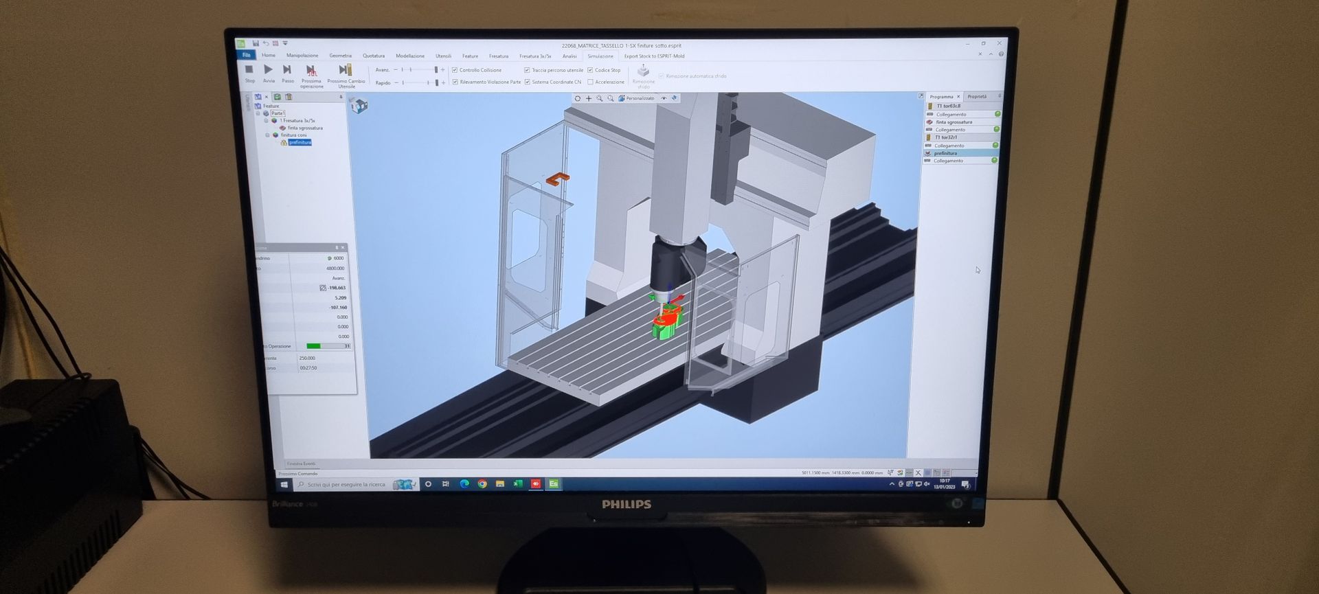Toggle the Rilevamento Violazione Parte checkbox
Screen dimensions: 1319x594
click(x=455, y=82)
